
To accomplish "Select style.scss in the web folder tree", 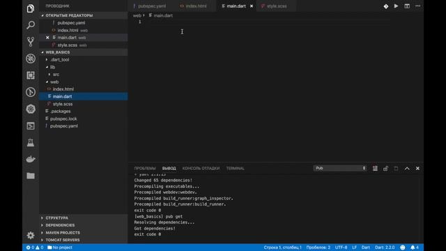I will 84,104.
